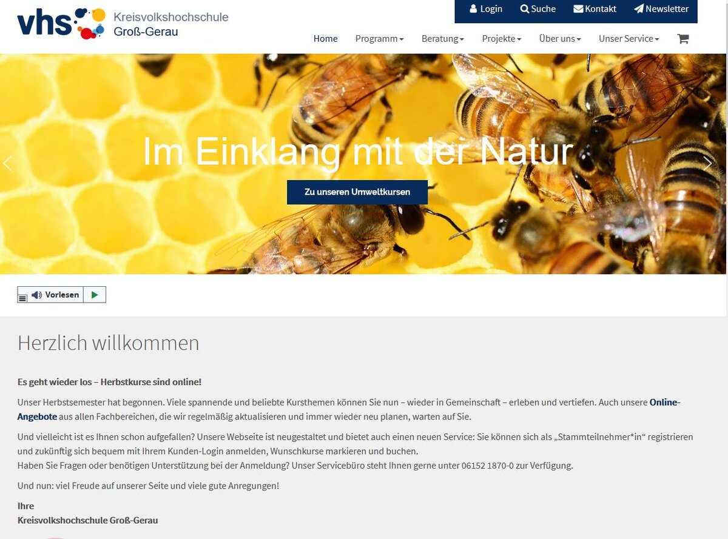This screenshot has width=728, height=539.
Task: Click the shopping cart icon
Action: tap(682, 39)
